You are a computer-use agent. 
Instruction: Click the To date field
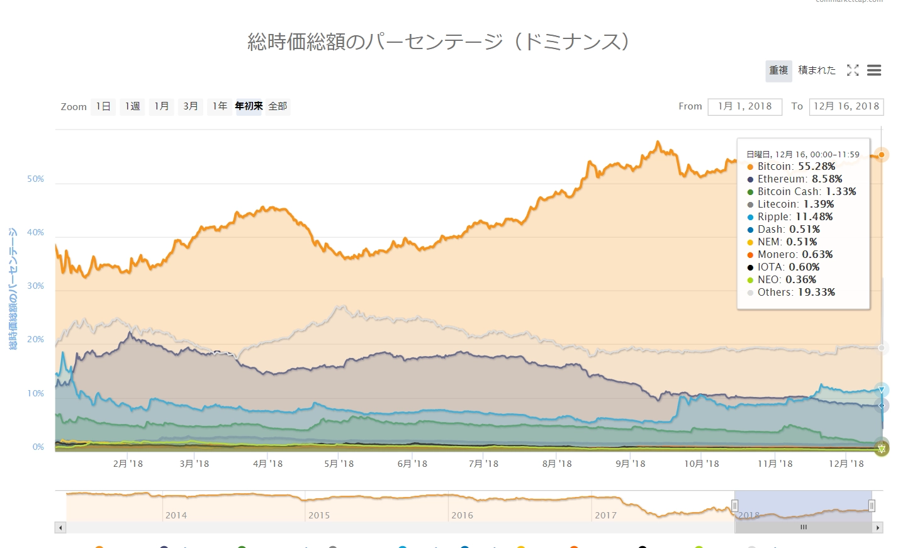846,106
